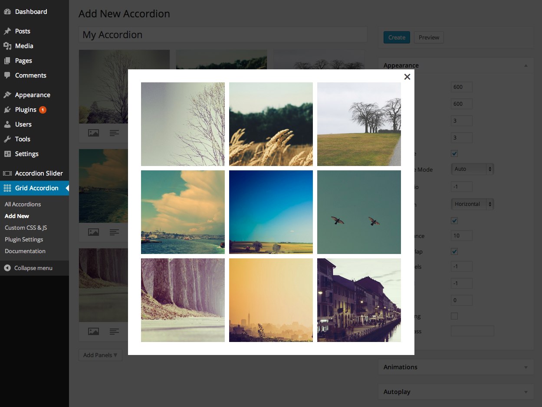Screen dimensions: 542x407
Task: Open the Horizontal orientation dropdown
Action: (473, 204)
